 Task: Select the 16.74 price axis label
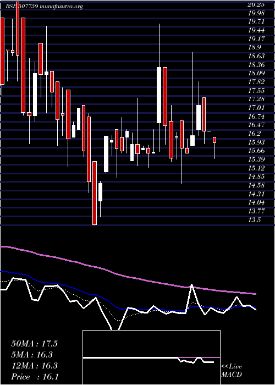(256, 116)
